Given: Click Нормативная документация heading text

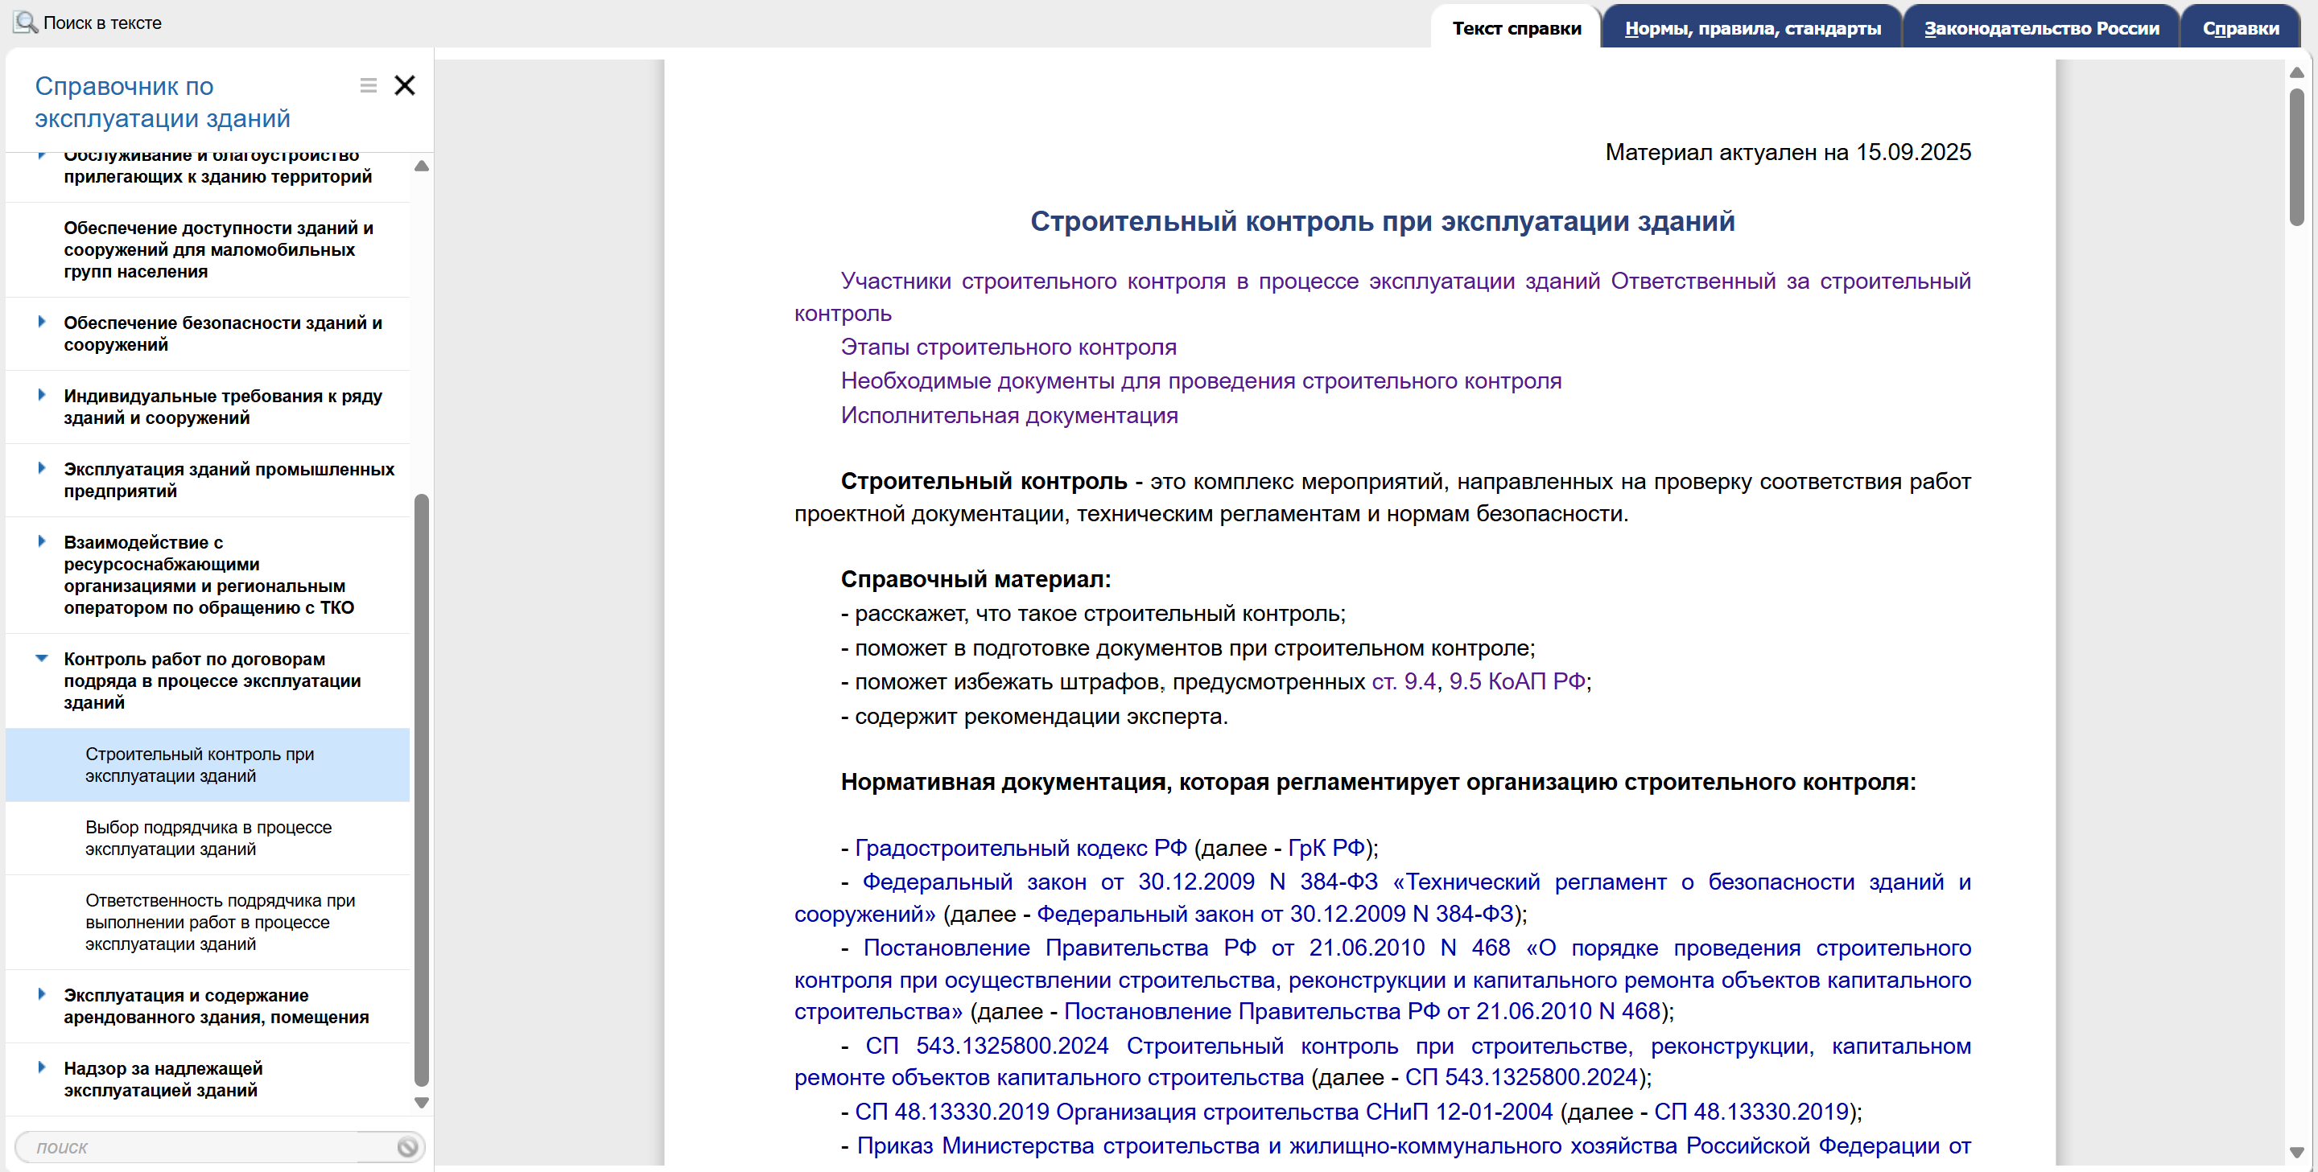Looking at the screenshot, I should pos(1378,782).
